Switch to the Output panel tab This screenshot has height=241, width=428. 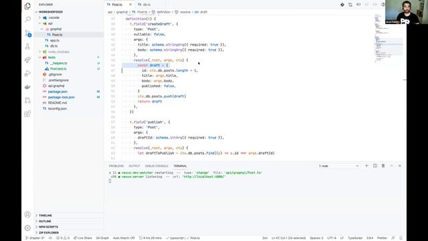[x=134, y=166]
